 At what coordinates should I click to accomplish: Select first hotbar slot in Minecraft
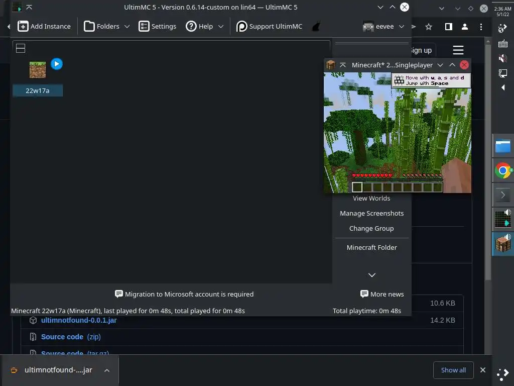tap(357, 187)
